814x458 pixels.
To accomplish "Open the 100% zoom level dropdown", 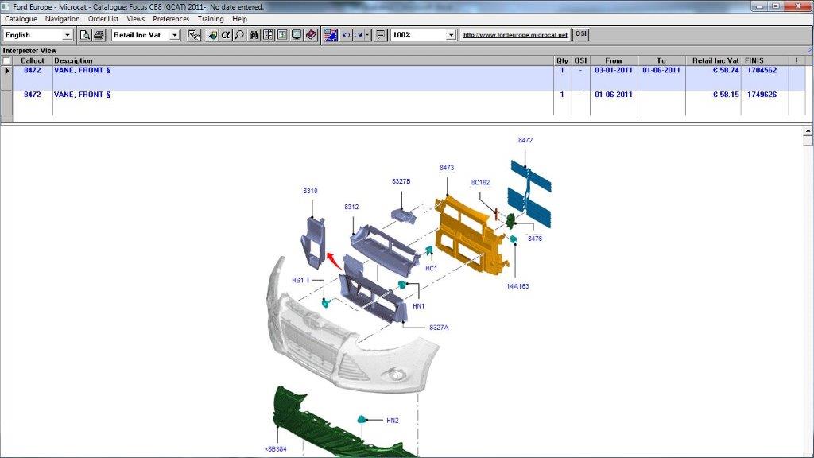I will point(452,35).
